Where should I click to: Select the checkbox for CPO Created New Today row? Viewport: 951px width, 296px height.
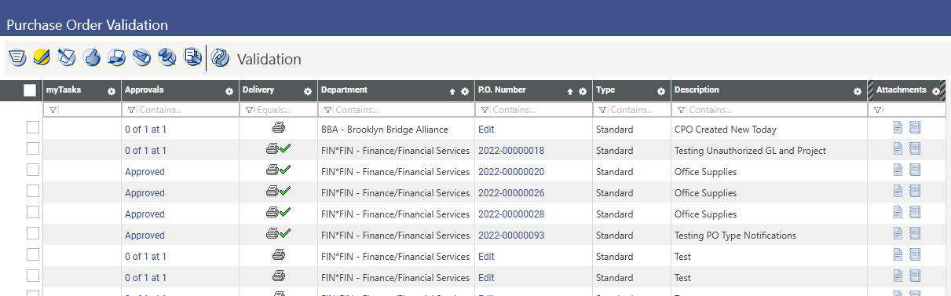click(33, 127)
